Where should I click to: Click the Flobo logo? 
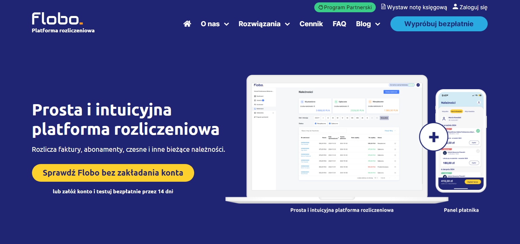coord(57,18)
